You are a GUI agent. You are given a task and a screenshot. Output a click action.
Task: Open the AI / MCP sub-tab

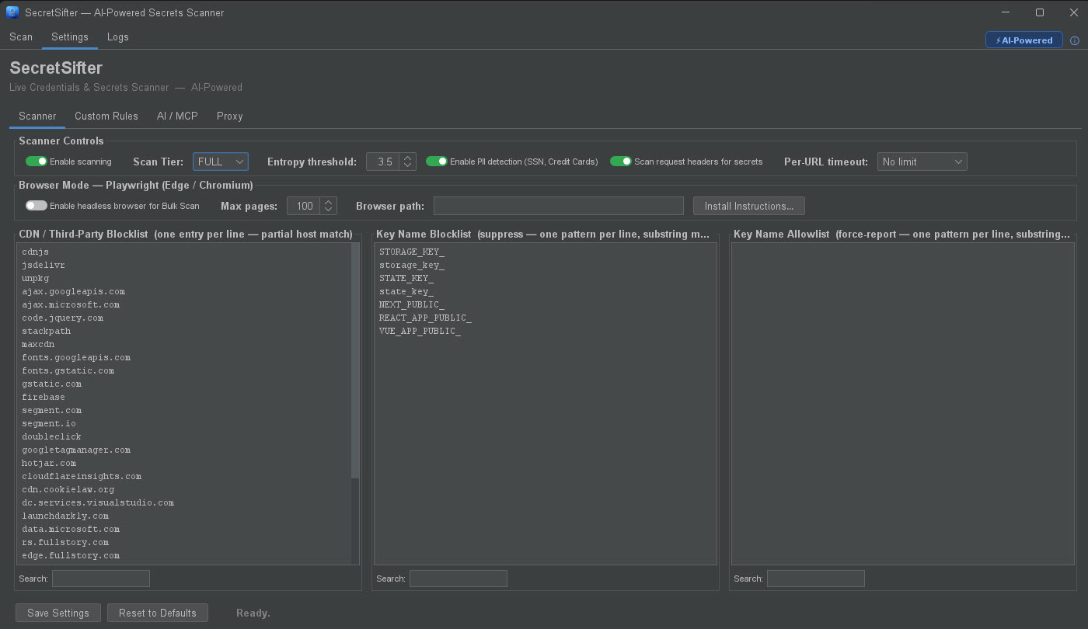click(x=177, y=116)
